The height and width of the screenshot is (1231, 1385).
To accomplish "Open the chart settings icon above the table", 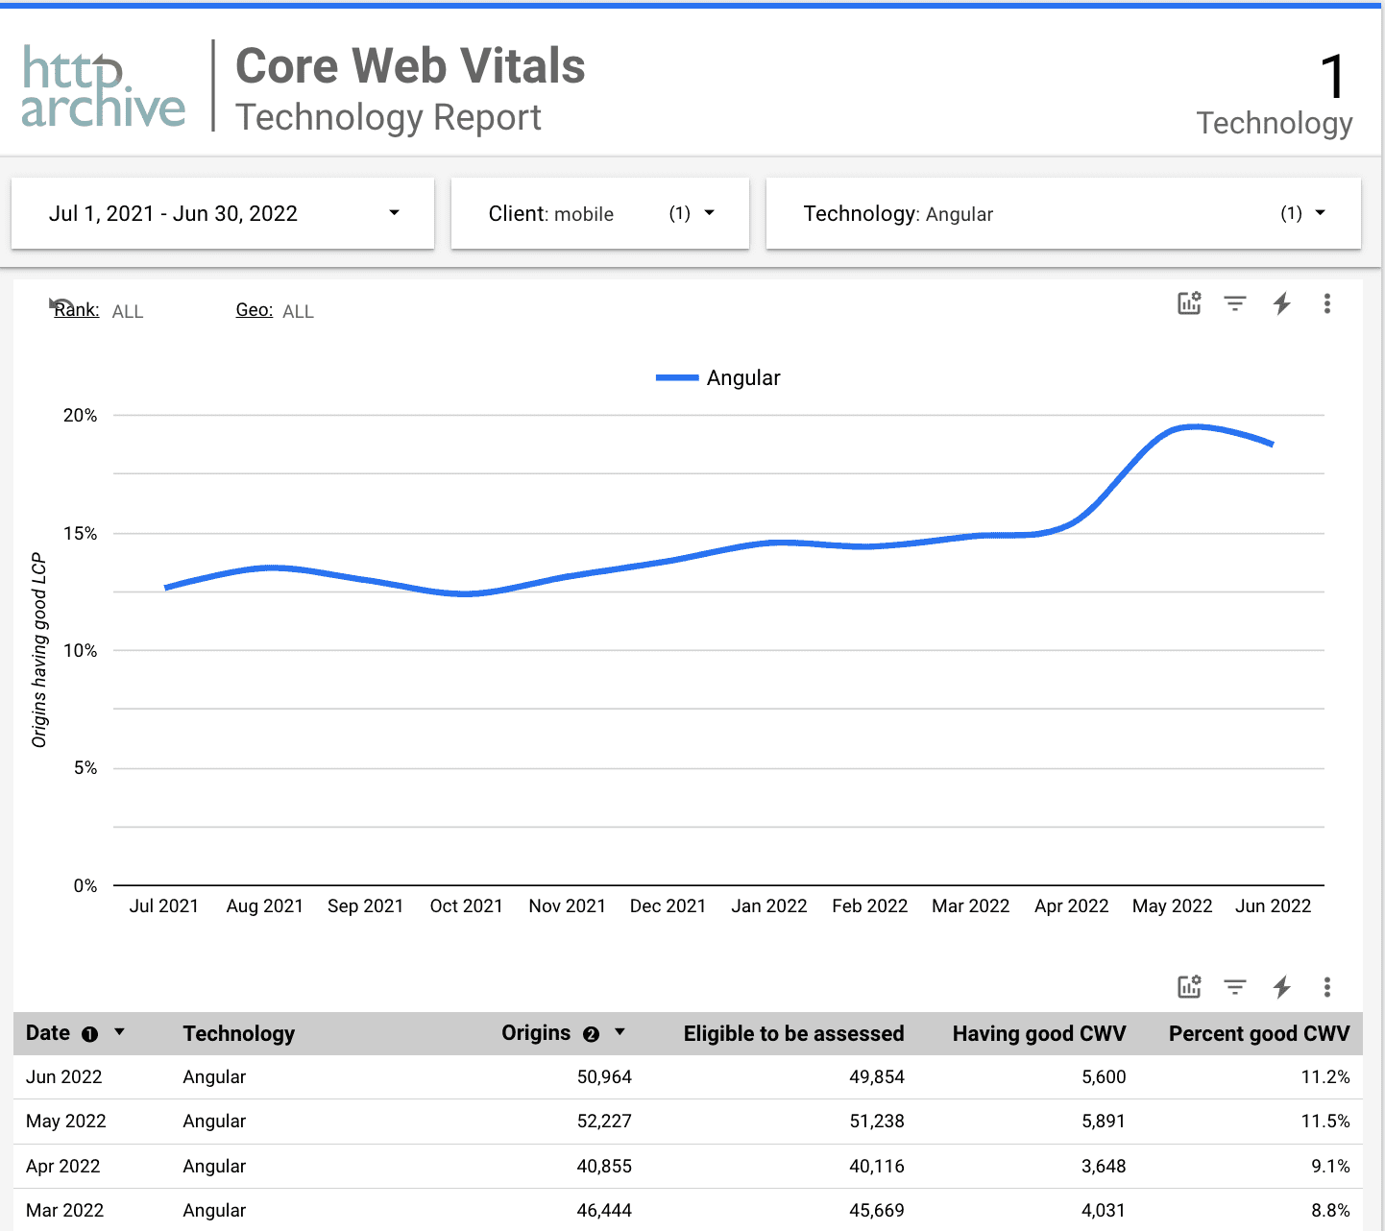I will [1188, 986].
